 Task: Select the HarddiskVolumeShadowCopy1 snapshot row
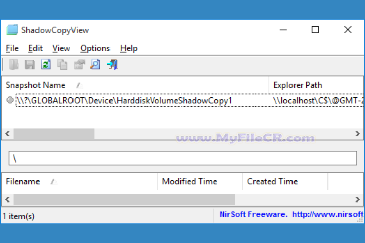182,100
